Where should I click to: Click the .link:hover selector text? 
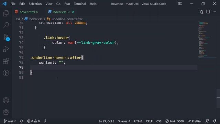pos(56,38)
